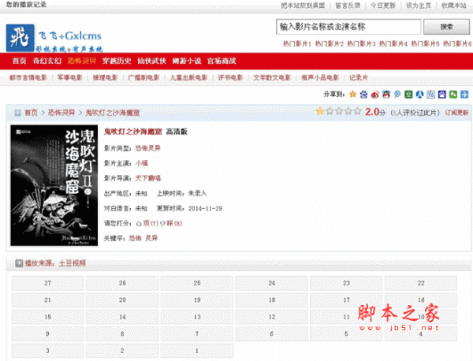The image size is (473, 361).
Task: Open the 文学散文电影 subcategory
Action: (x=272, y=77)
